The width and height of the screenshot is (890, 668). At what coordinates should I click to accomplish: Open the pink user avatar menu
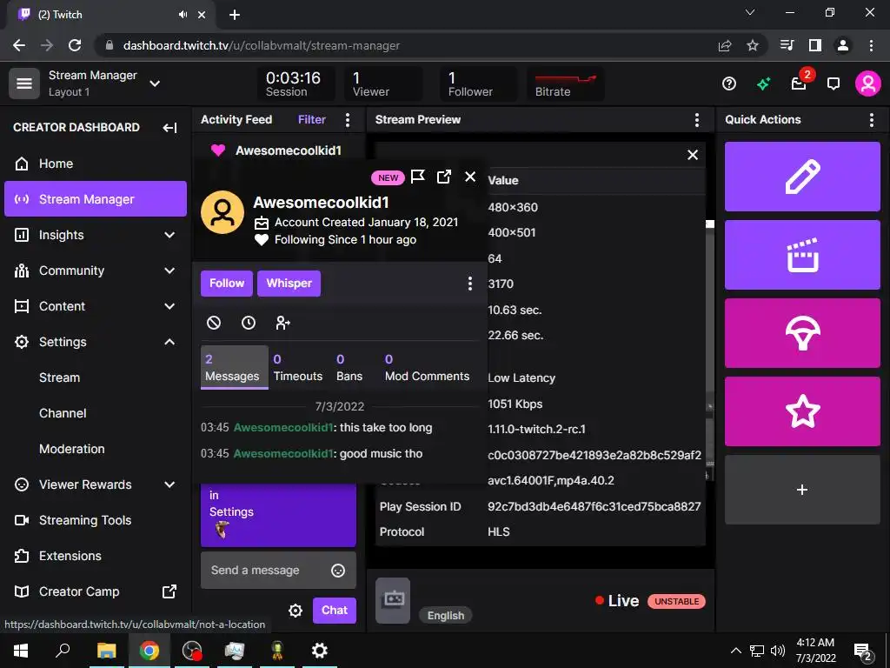point(868,83)
